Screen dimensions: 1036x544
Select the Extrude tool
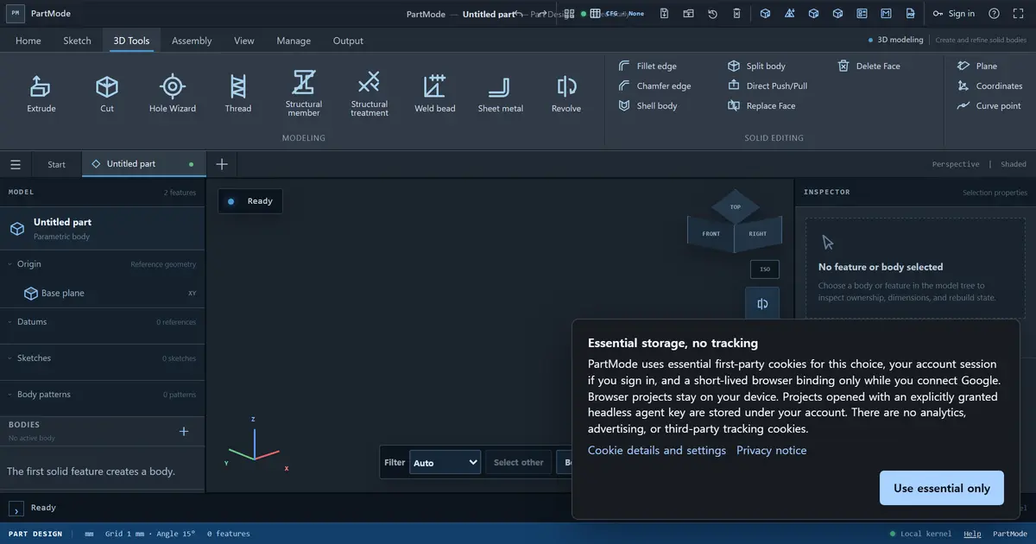click(x=41, y=93)
